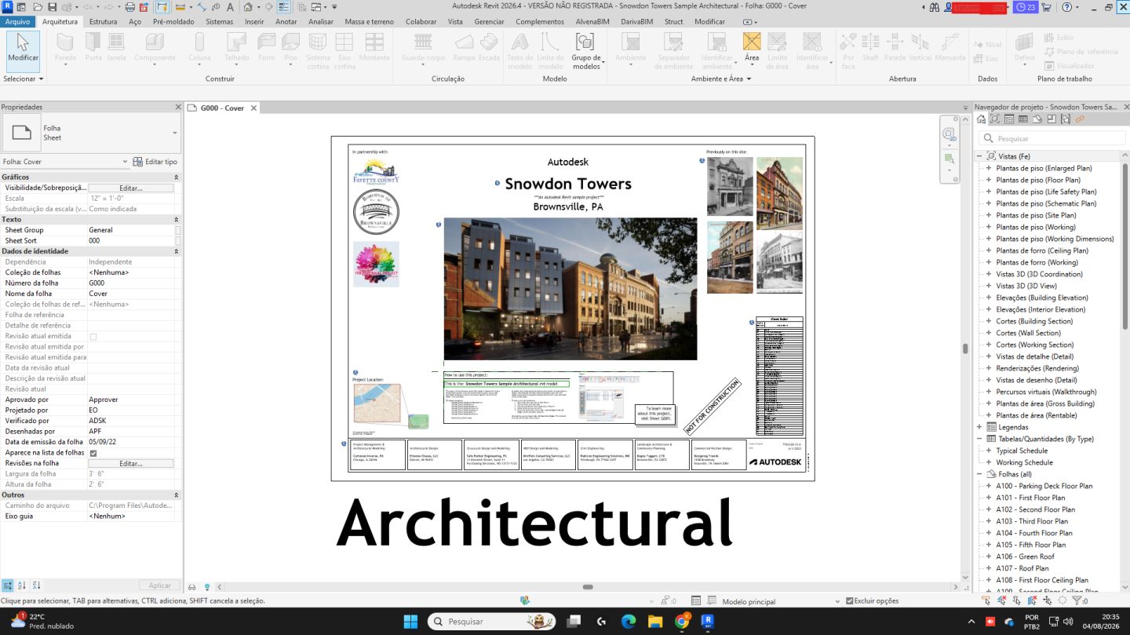Activate the Measure tool icon
This screenshot has height=635, width=1130.
[180, 7]
